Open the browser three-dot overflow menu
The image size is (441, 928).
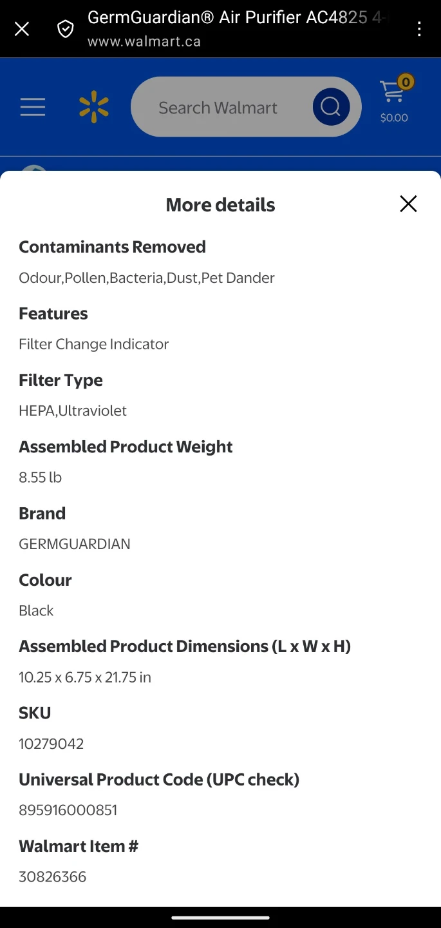coord(419,29)
